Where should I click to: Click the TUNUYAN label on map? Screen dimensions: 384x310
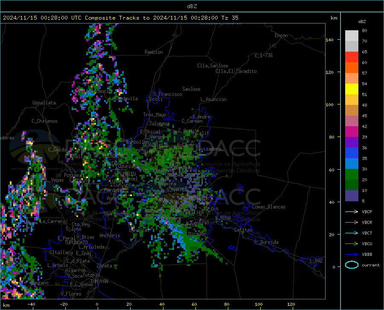[x=99, y=281]
